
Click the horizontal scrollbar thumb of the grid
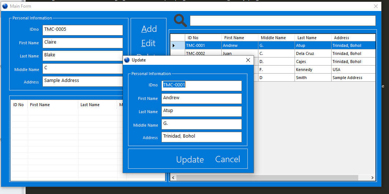tap(267, 178)
